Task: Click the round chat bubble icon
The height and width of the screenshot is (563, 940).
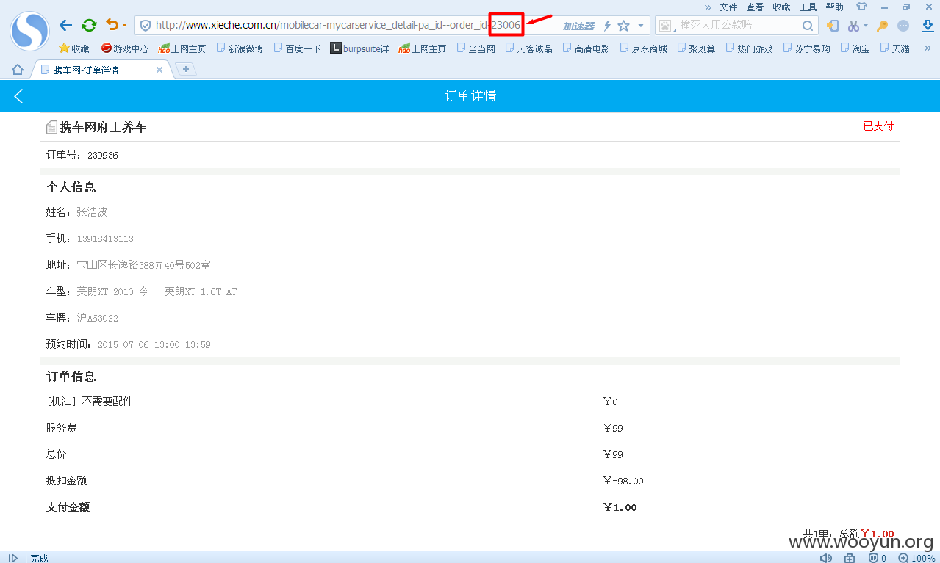Action: click(903, 26)
